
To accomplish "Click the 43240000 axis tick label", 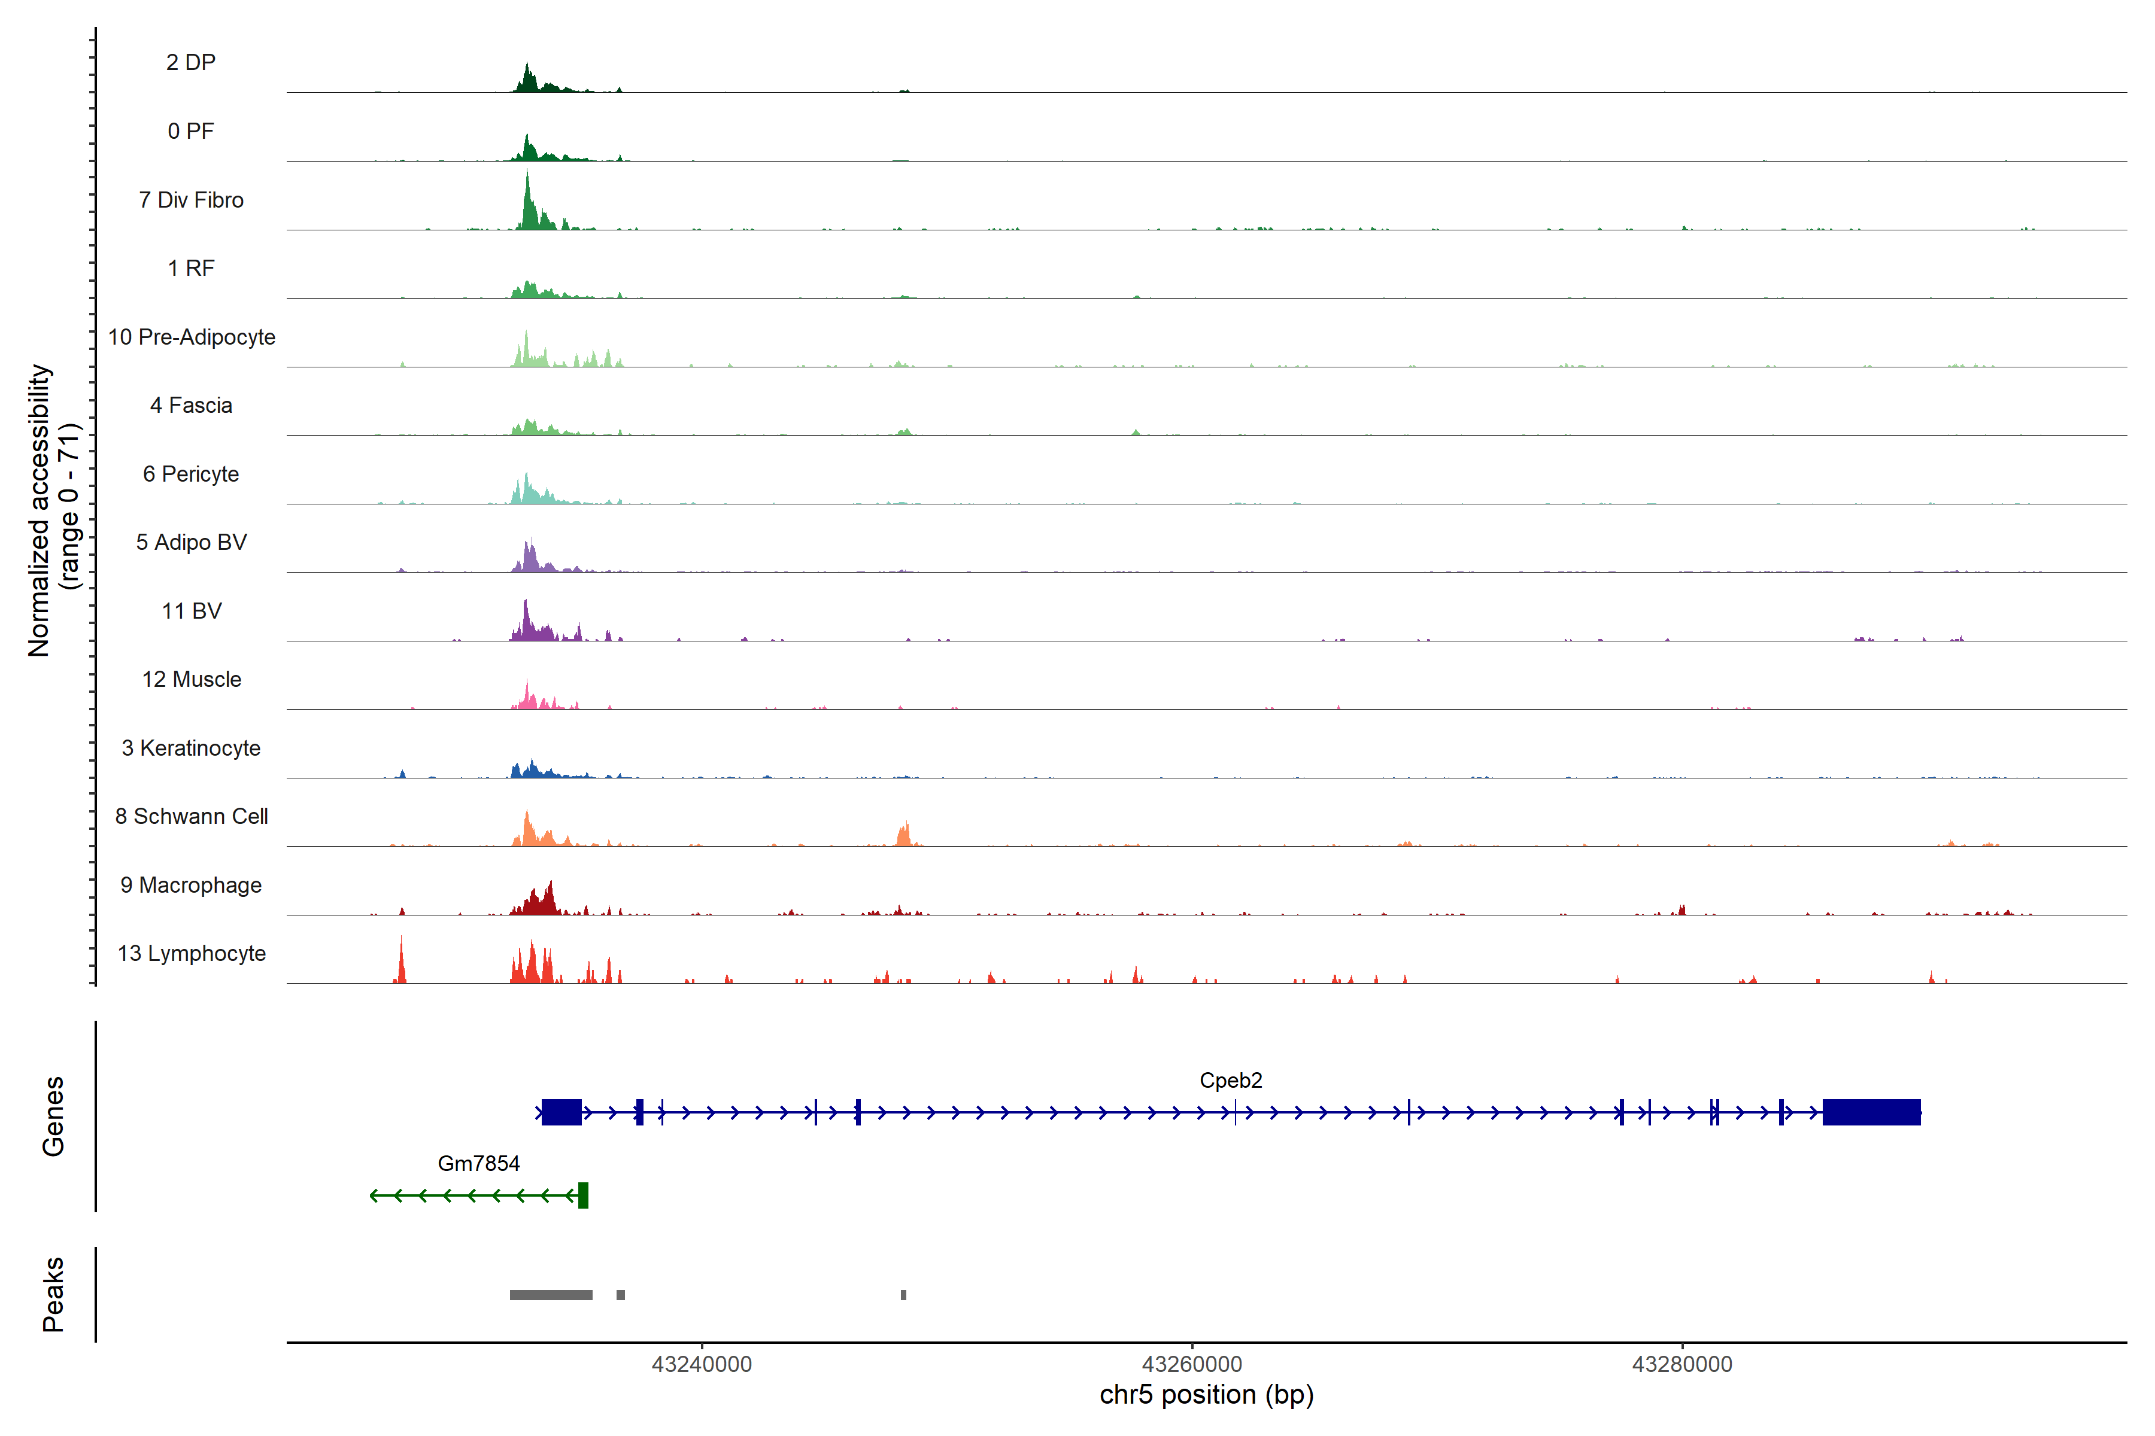I will click(701, 1364).
